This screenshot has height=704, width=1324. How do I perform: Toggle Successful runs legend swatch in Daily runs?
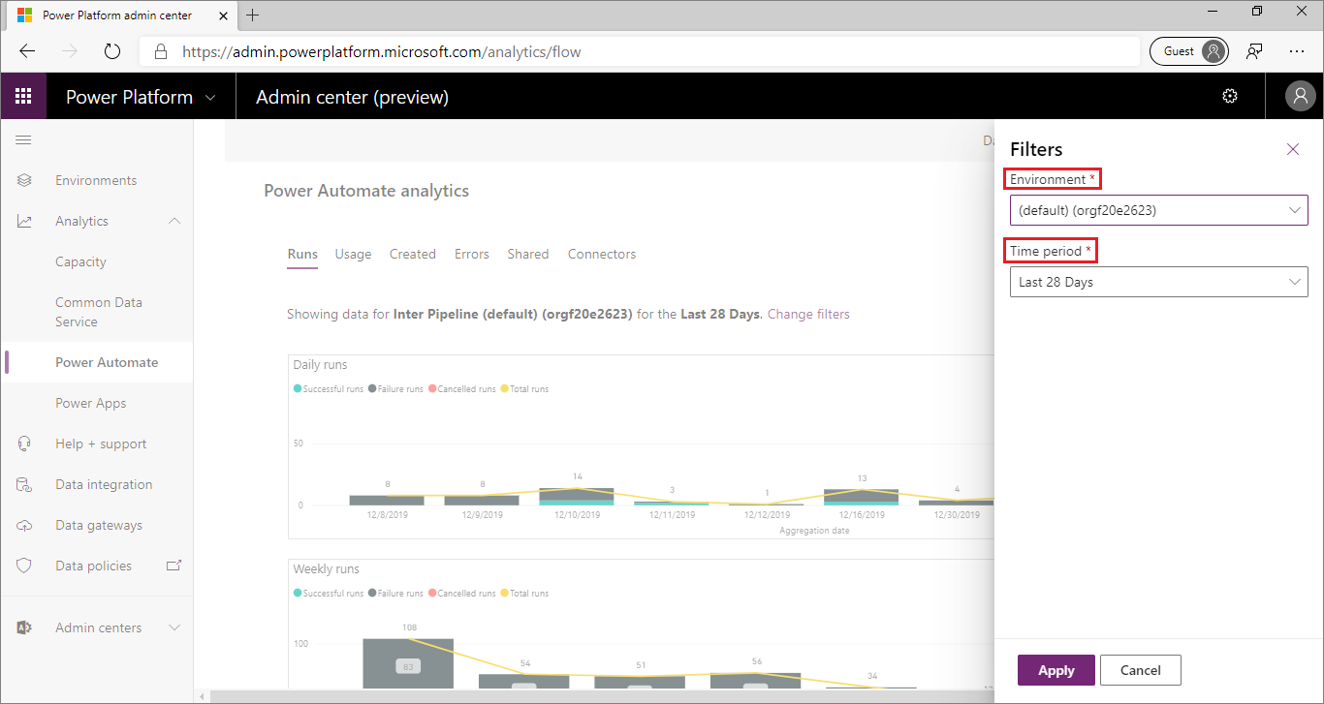point(298,389)
